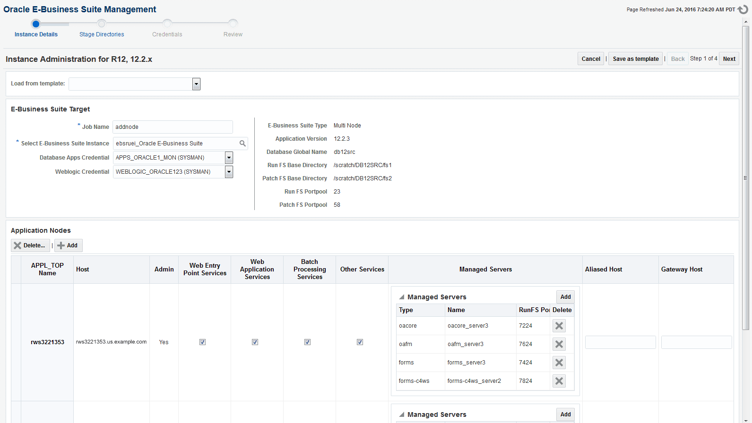Viewport: 752px width, 423px height.
Task: Click port value 7624
Action: pyautogui.click(x=526, y=344)
